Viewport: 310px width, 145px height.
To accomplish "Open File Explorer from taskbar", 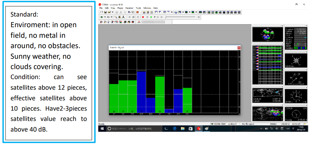I will pyautogui.click(x=182, y=128).
